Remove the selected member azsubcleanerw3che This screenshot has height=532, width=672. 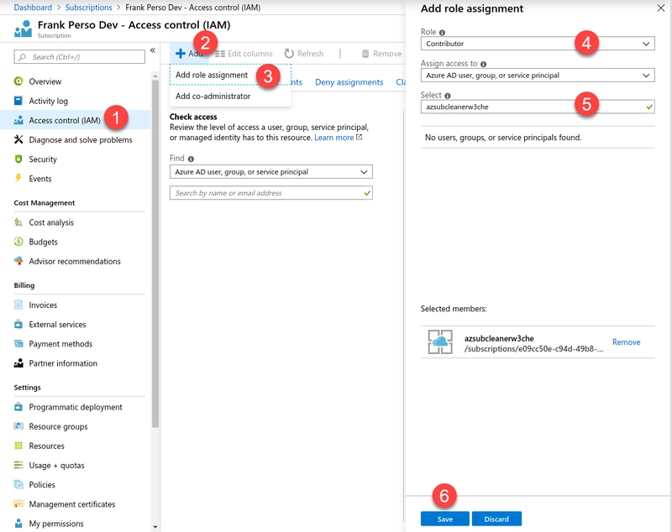[x=626, y=342]
